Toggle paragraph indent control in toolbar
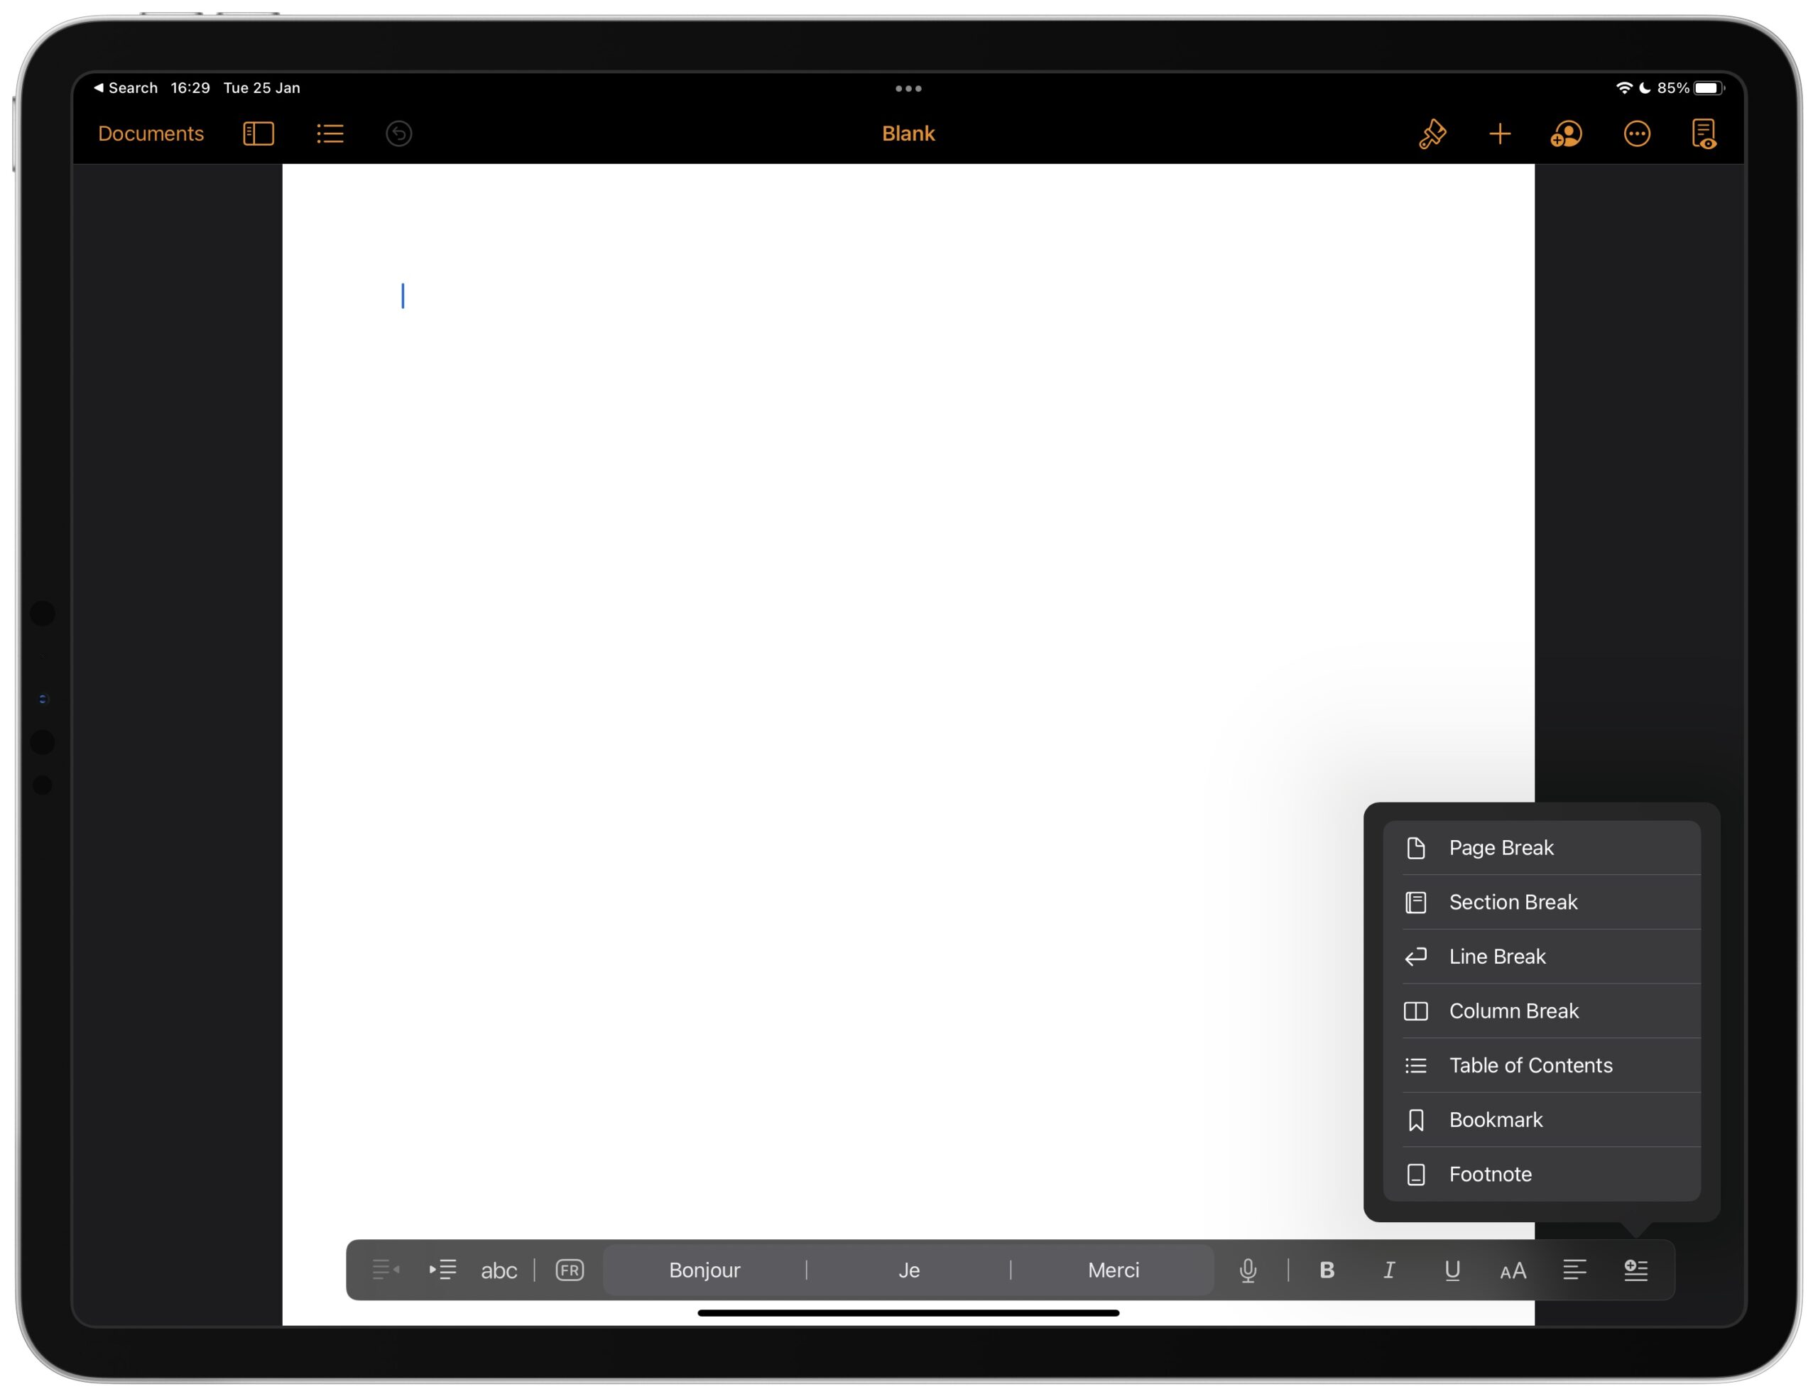 coord(445,1270)
